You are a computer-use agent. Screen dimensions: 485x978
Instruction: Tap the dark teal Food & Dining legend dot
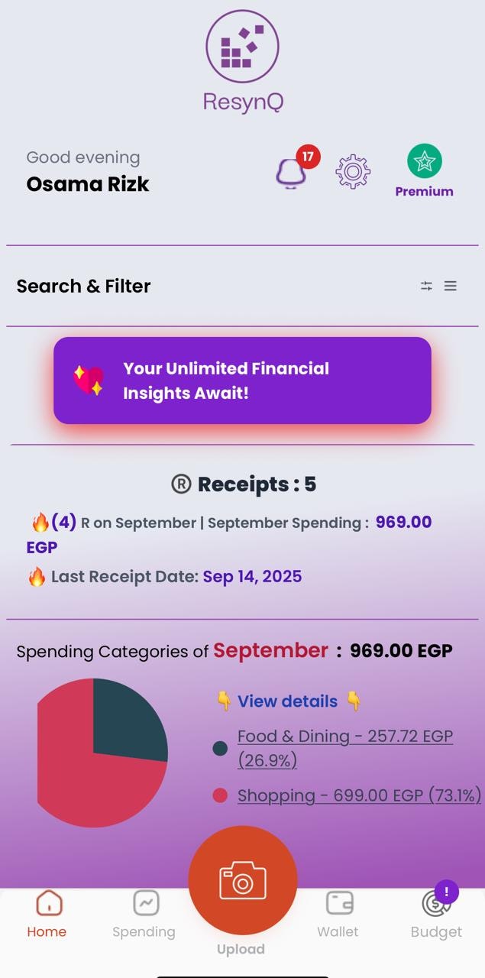tap(220, 749)
